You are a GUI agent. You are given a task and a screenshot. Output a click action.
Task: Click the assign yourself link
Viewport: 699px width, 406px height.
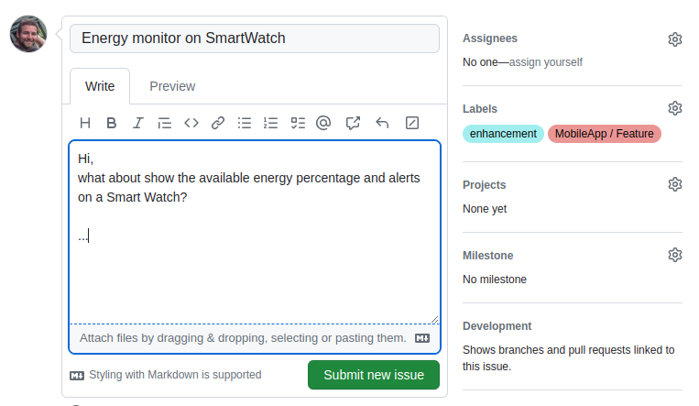click(x=546, y=62)
